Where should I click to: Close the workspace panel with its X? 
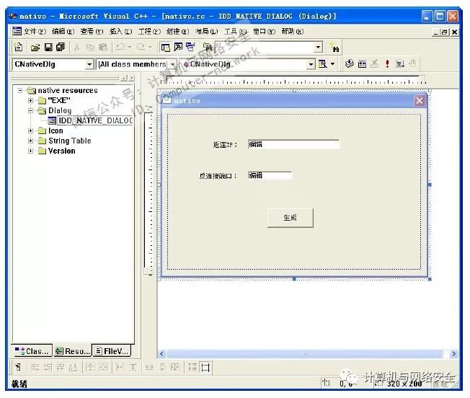click(131, 78)
